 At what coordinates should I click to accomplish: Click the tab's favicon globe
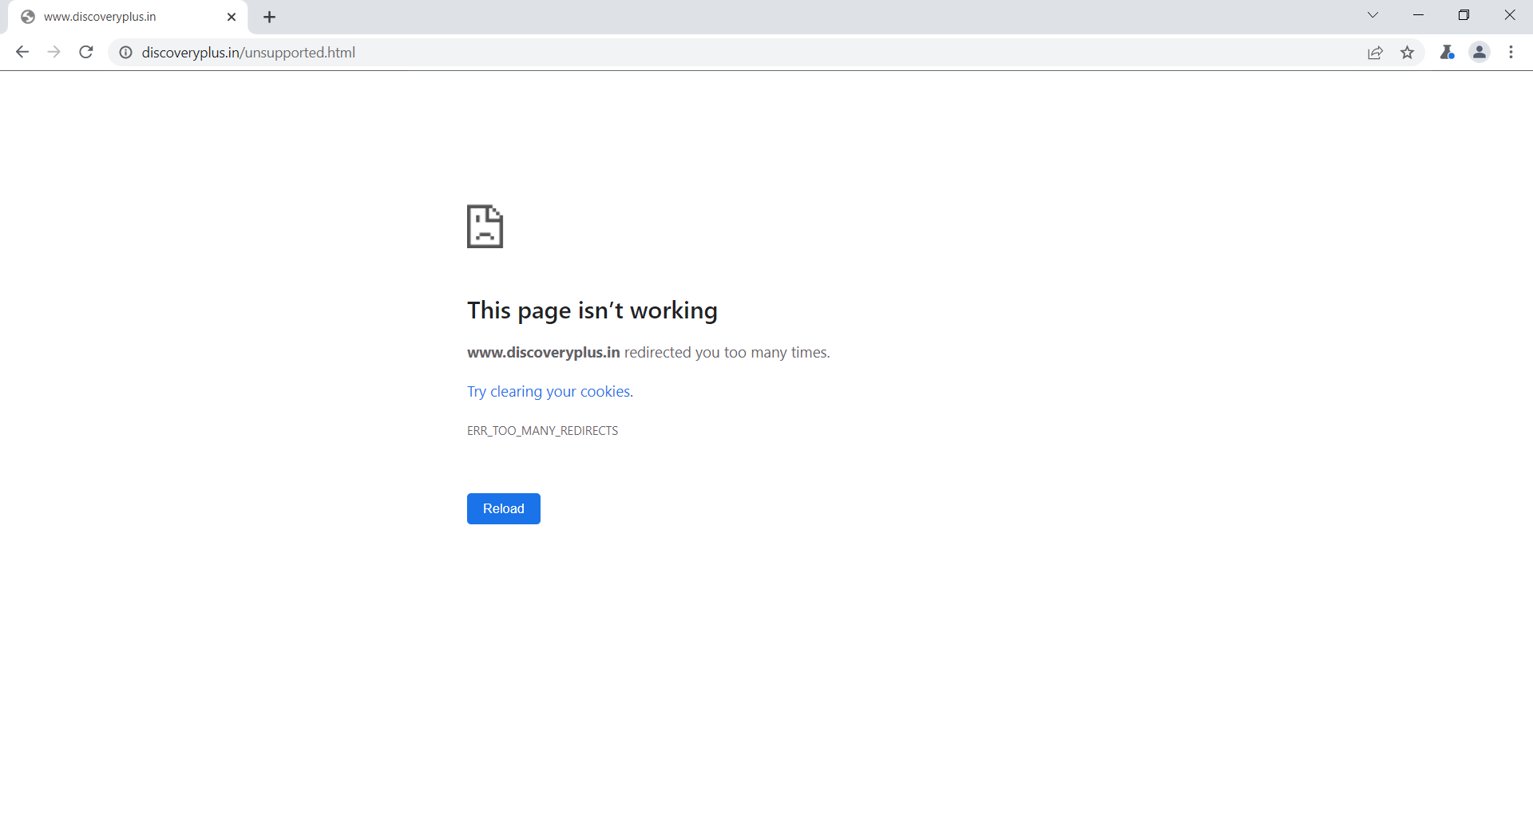click(29, 16)
